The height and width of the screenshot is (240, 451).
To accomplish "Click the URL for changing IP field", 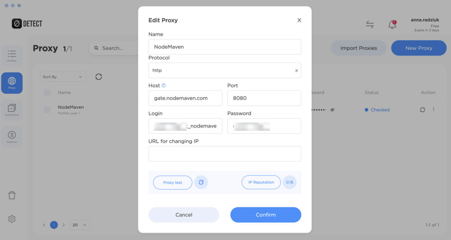I will [x=225, y=154].
